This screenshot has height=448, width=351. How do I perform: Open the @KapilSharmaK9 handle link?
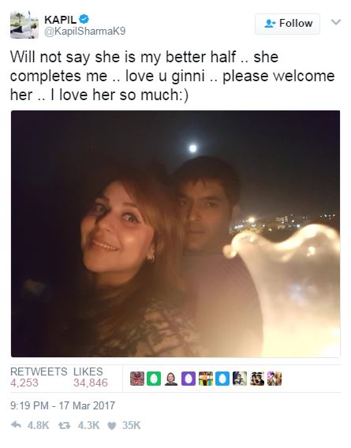click(84, 31)
